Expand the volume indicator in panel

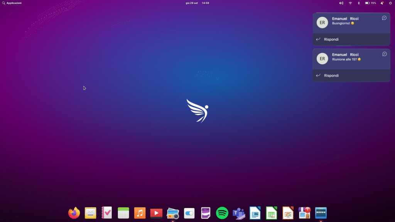coord(341,3)
